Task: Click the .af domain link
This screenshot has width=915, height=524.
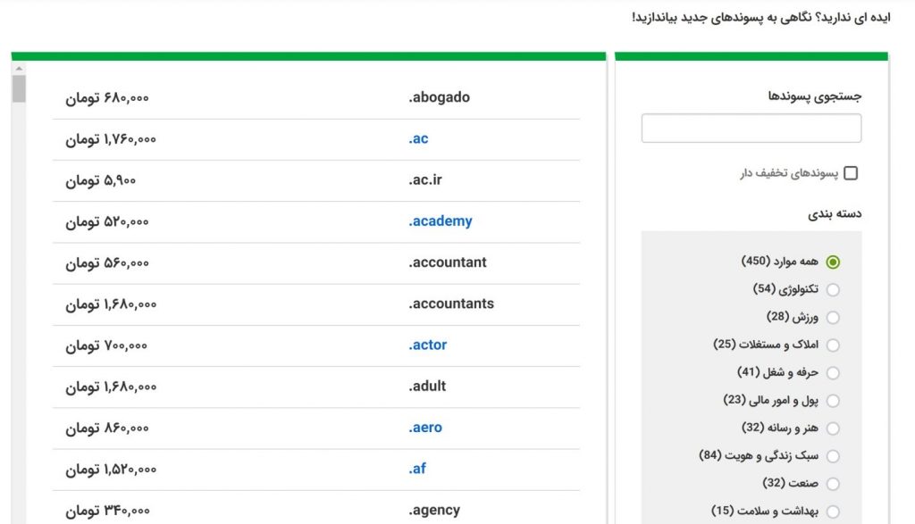Action: point(417,469)
